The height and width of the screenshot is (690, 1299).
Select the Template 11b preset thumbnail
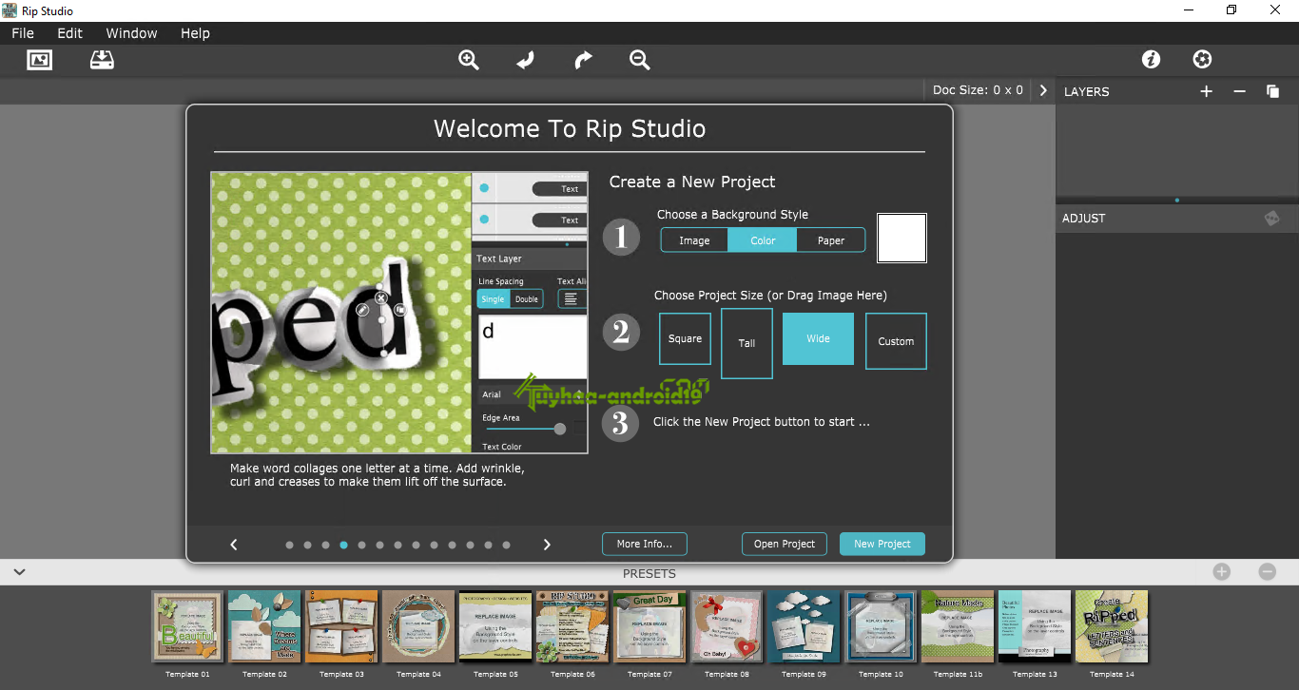point(958,626)
